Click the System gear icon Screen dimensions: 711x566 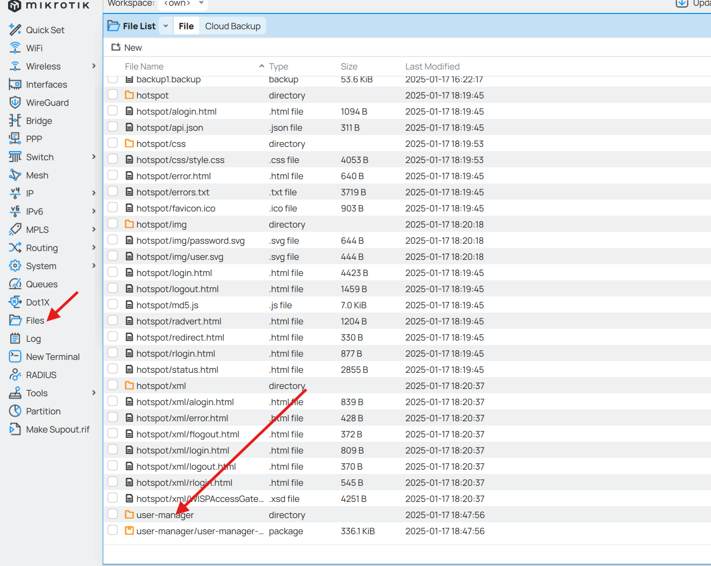[x=15, y=266]
